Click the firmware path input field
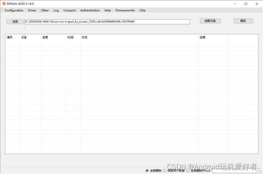The width and height of the screenshot is (263, 174). (107, 22)
